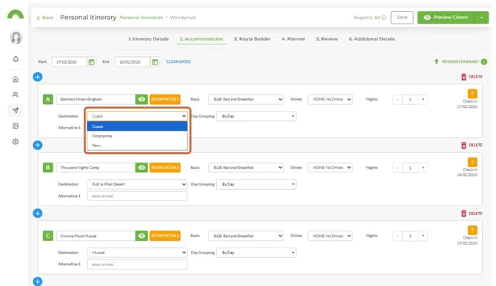Open Personal Itineraries breadcrumb link
This screenshot has width=496, height=286.
tap(141, 18)
